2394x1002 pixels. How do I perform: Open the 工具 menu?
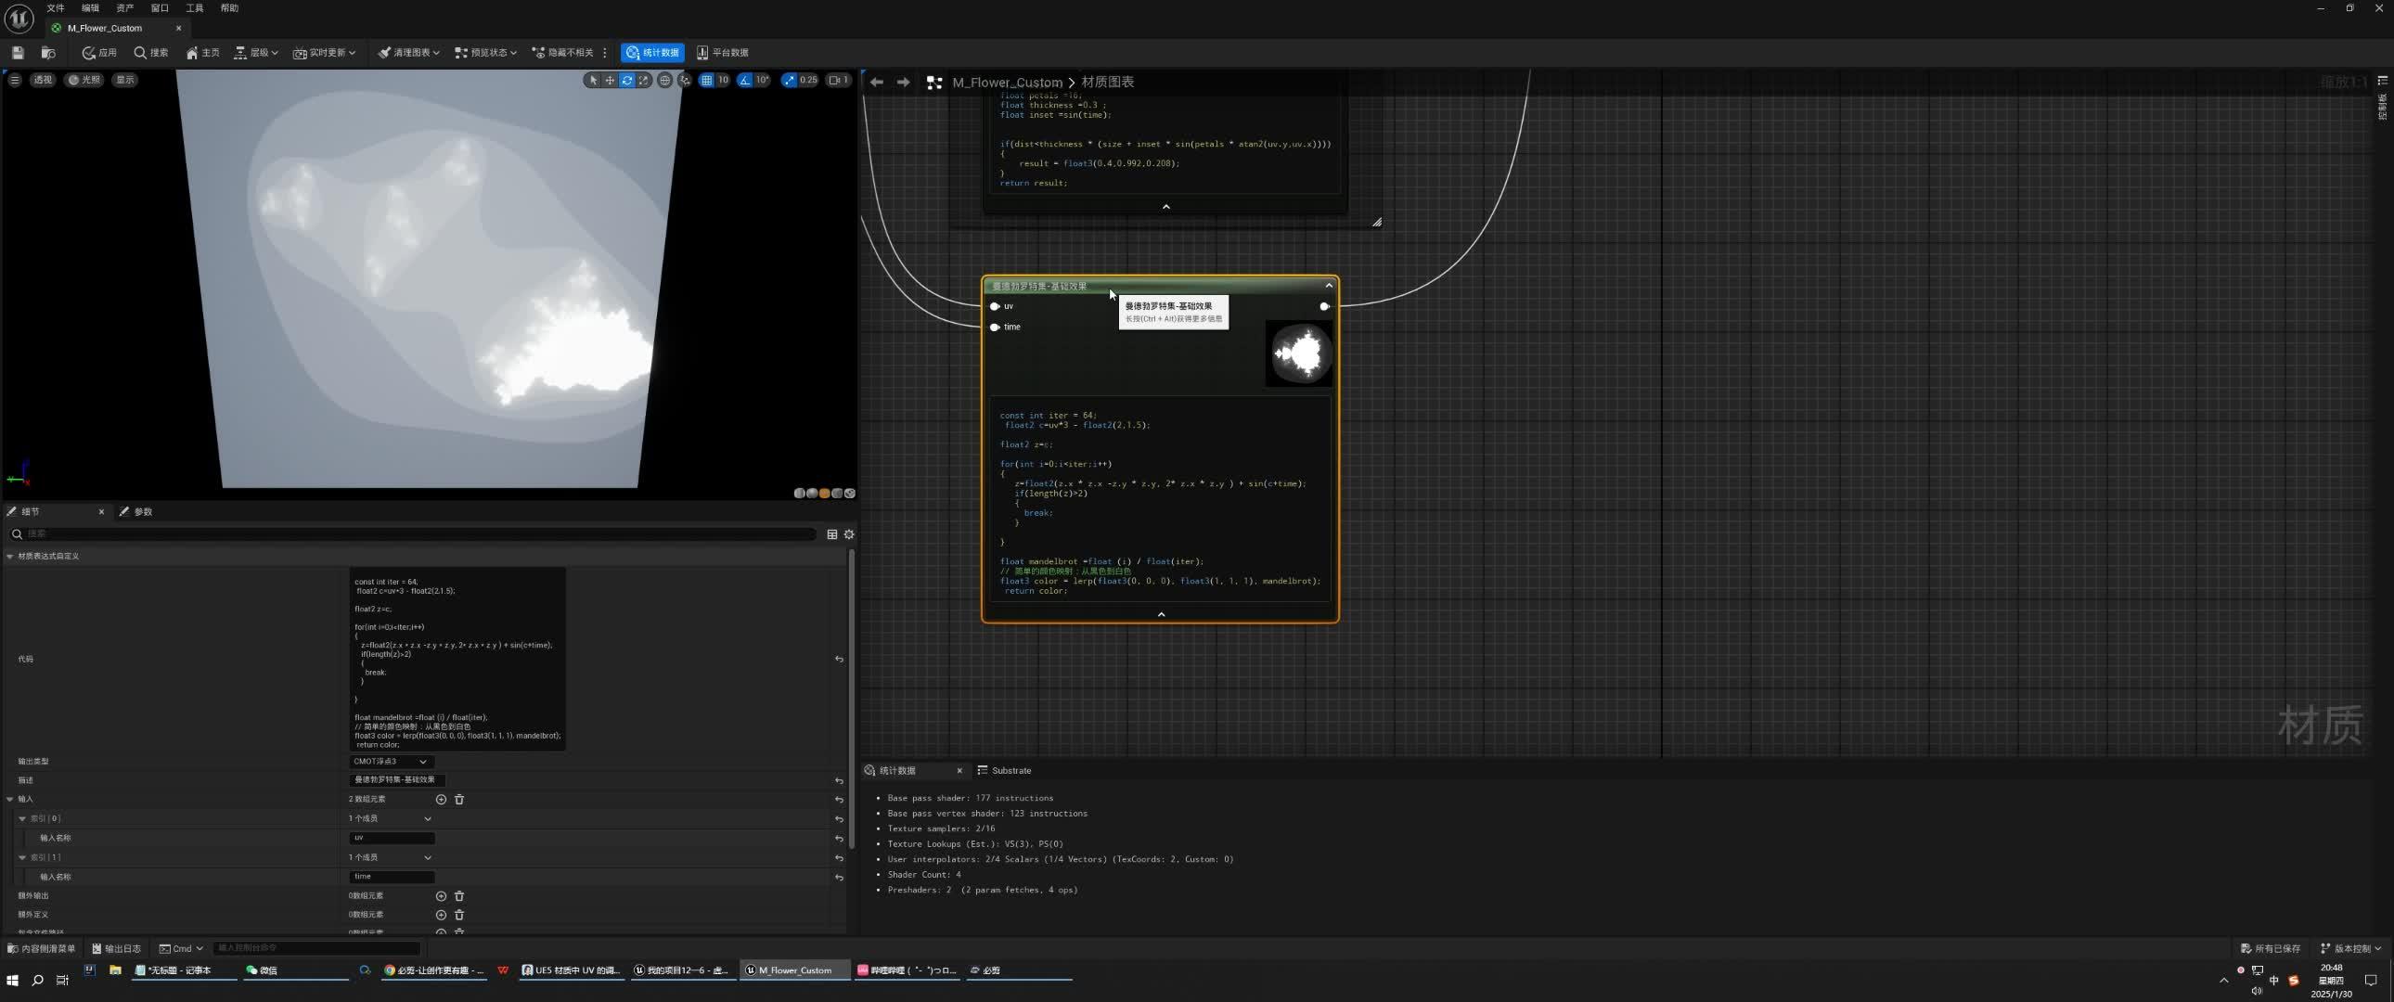[x=194, y=8]
